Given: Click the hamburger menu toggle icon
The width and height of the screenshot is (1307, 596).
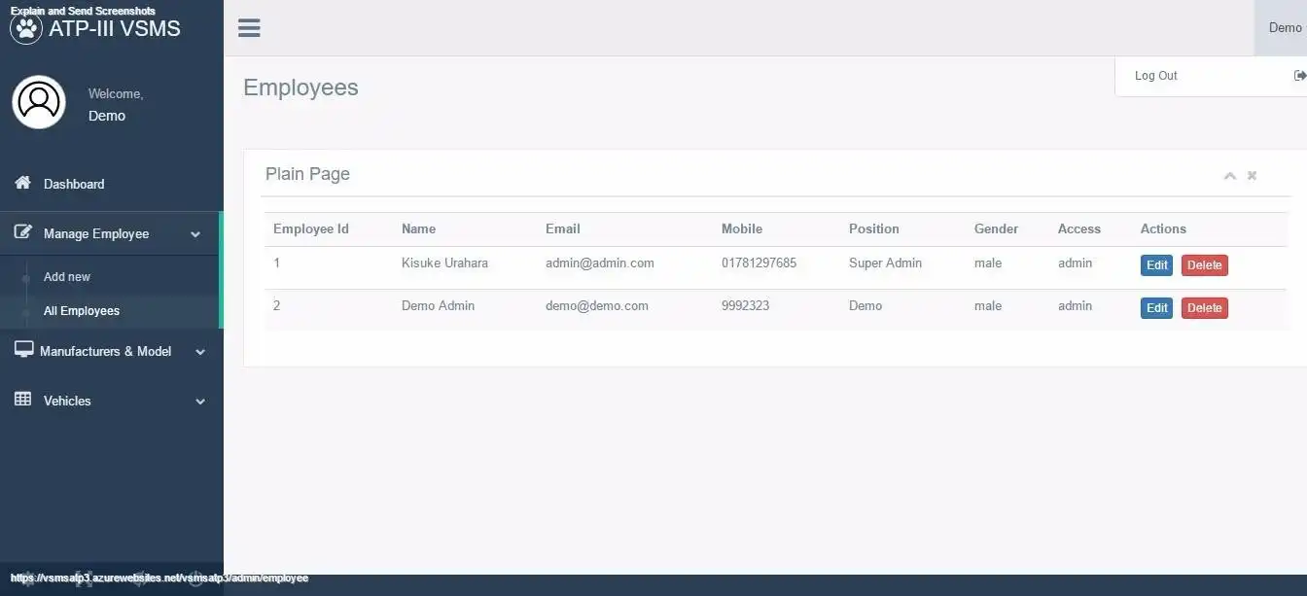Looking at the screenshot, I should tap(249, 27).
